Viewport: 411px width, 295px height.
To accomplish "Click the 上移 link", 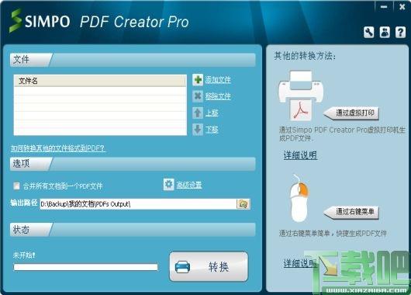I will coord(212,113).
